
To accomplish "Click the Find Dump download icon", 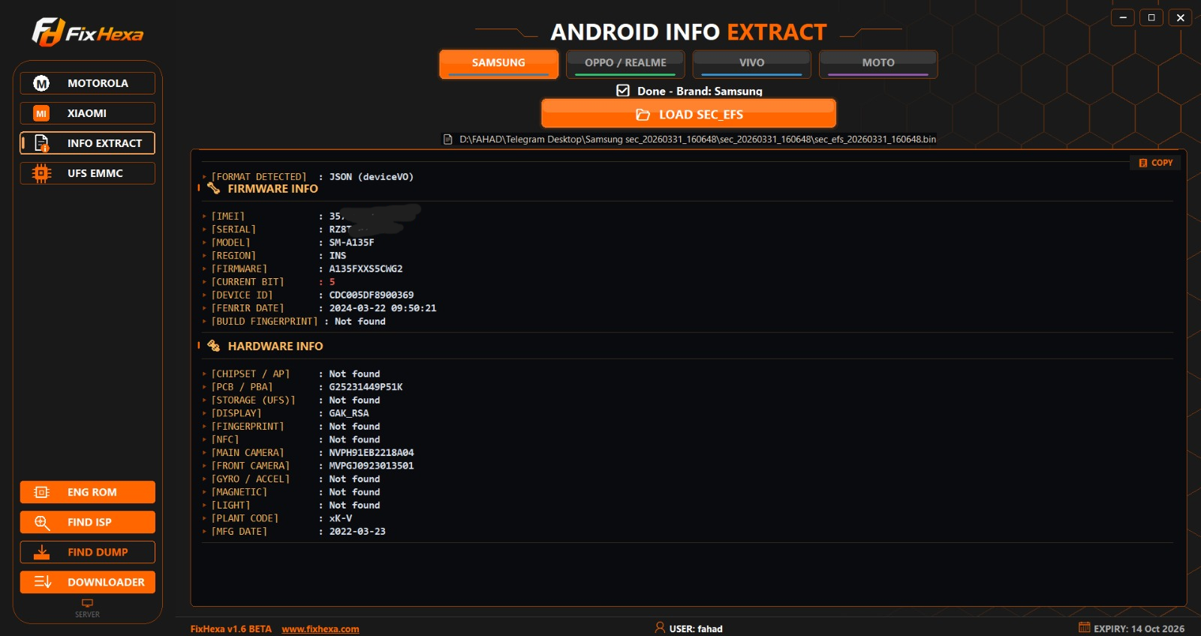I will [x=41, y=552].
